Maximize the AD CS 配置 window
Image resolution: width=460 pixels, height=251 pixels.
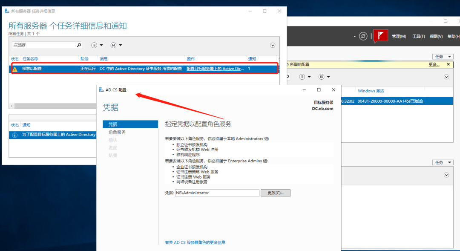click(319, 90)
